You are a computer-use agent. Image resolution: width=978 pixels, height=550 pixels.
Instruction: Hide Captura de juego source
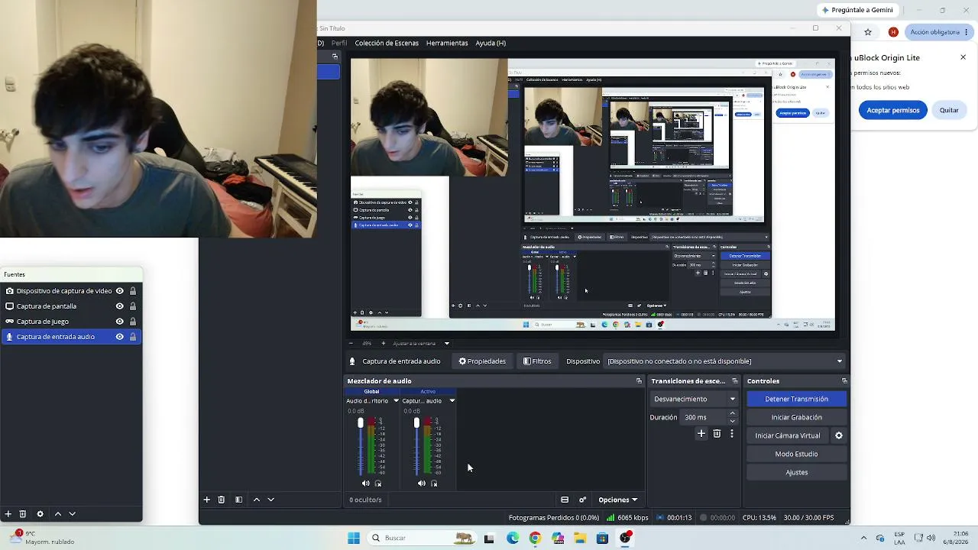(x=119, y=322)
